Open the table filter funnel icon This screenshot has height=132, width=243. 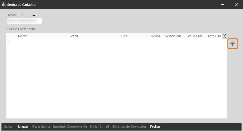225,36
